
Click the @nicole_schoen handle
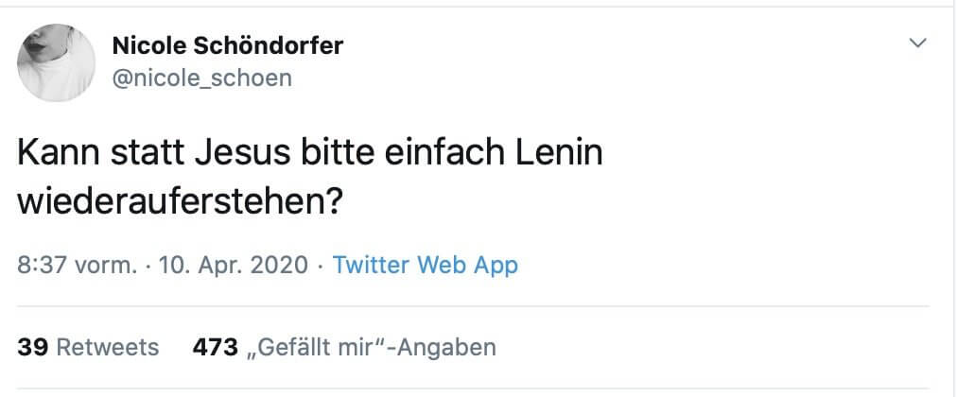[201, 78]
